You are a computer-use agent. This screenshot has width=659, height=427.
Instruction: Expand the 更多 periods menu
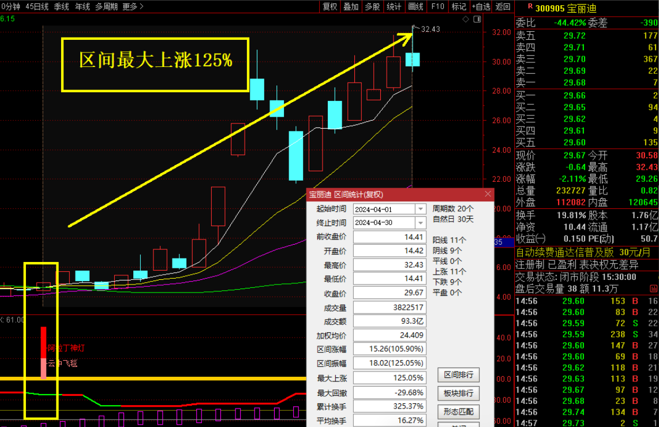tap(133, 7)
